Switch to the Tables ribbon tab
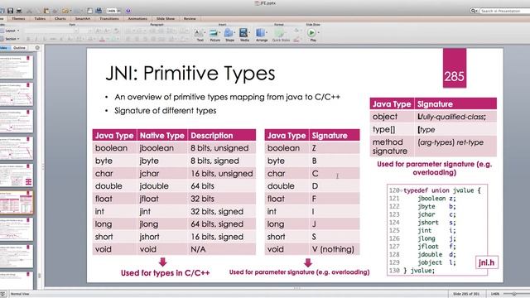The height and width of the screenshot is (298, 530). point(40,18)
